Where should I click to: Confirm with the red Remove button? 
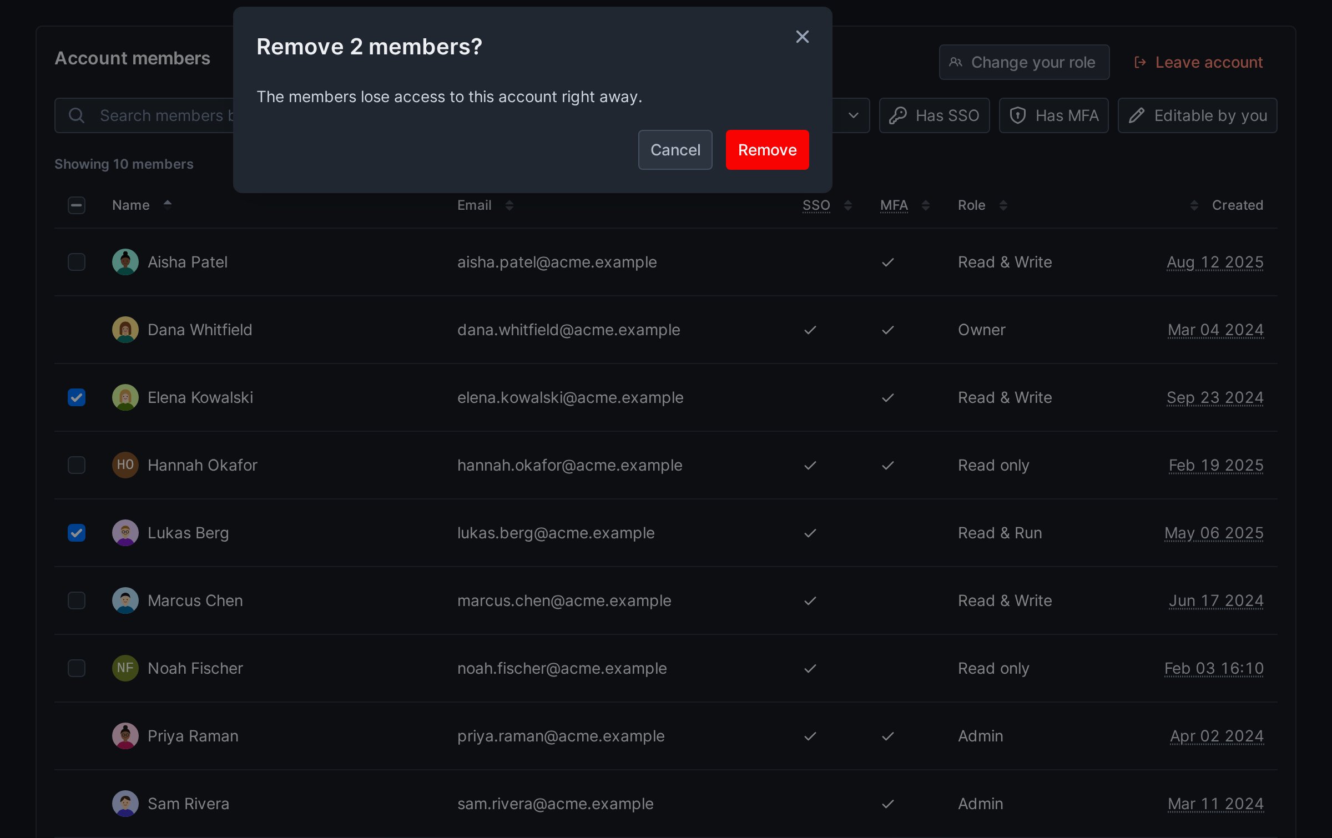point(767,150)
